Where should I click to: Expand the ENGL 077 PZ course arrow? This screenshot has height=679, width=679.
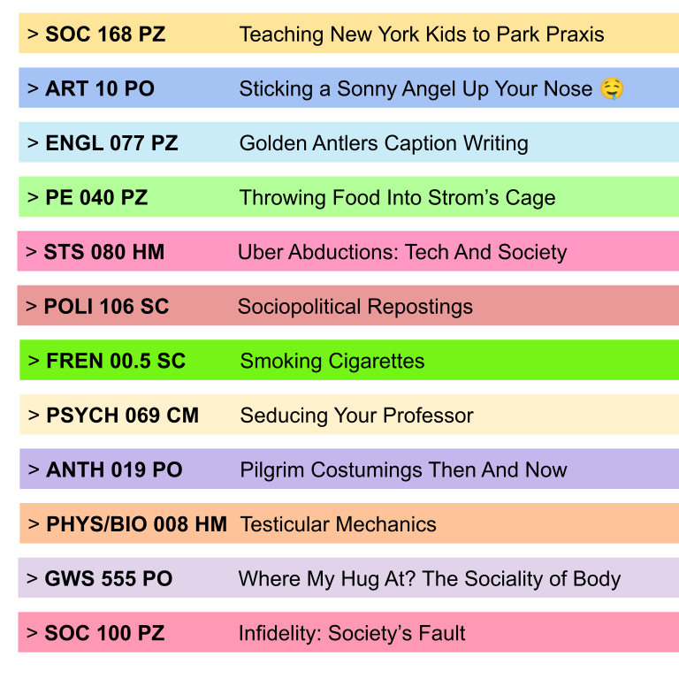[33, 144]
